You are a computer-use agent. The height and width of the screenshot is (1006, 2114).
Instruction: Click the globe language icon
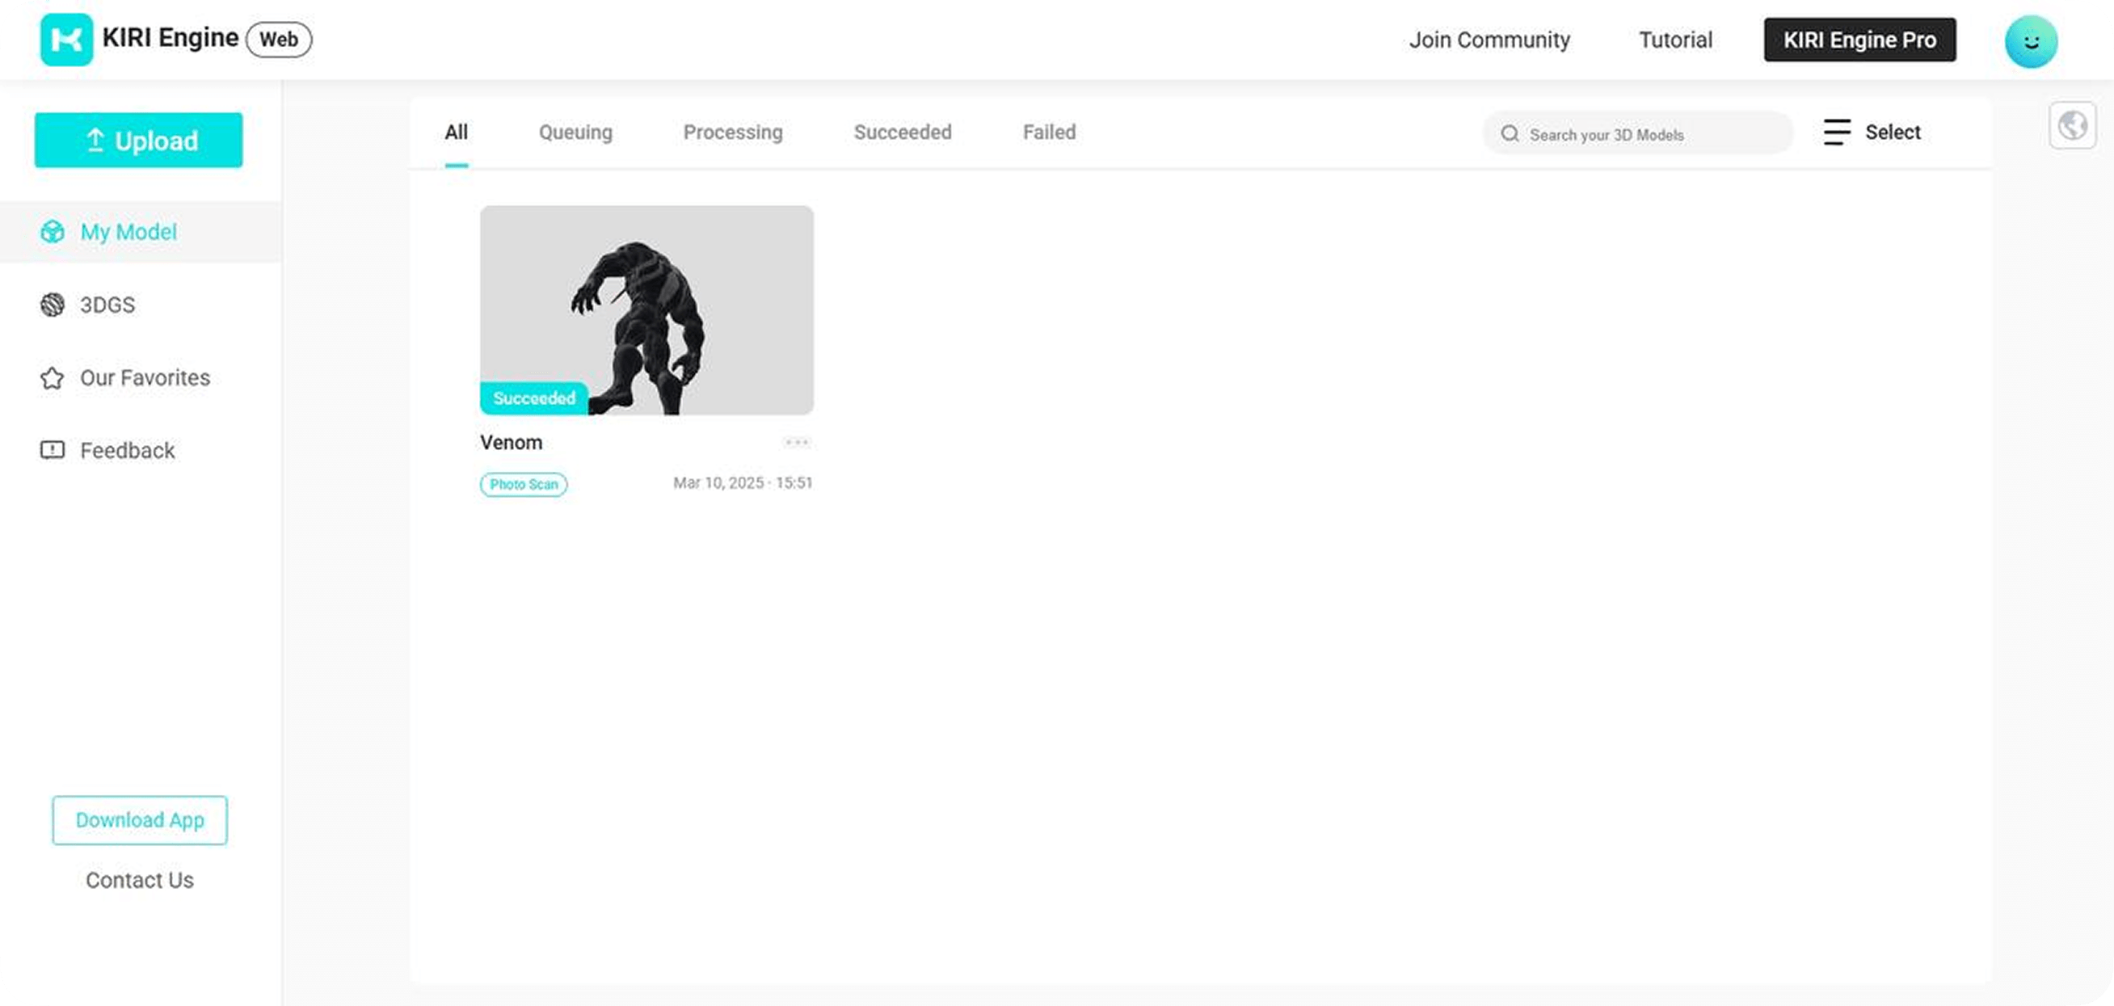(2071, 125)
